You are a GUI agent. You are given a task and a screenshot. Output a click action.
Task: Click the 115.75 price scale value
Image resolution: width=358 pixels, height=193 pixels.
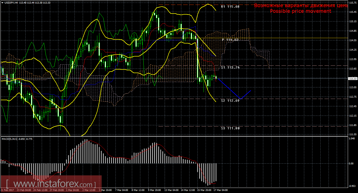[353, 3]
